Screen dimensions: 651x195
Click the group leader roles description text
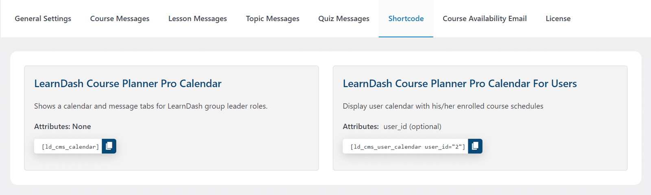(151, 106)
